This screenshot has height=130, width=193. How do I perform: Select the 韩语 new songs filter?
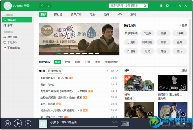click(x=78, y=62)
